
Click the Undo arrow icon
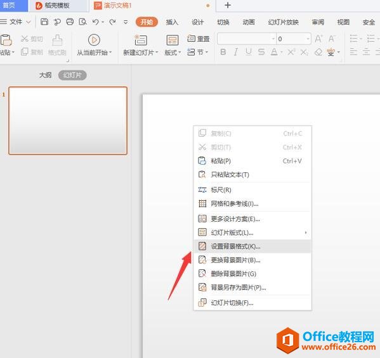pos(96,22)
